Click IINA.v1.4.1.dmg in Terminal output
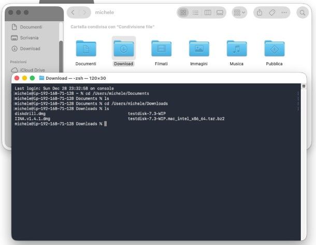The height and width of the screenshot is (245, 316). tap(33, 119)
